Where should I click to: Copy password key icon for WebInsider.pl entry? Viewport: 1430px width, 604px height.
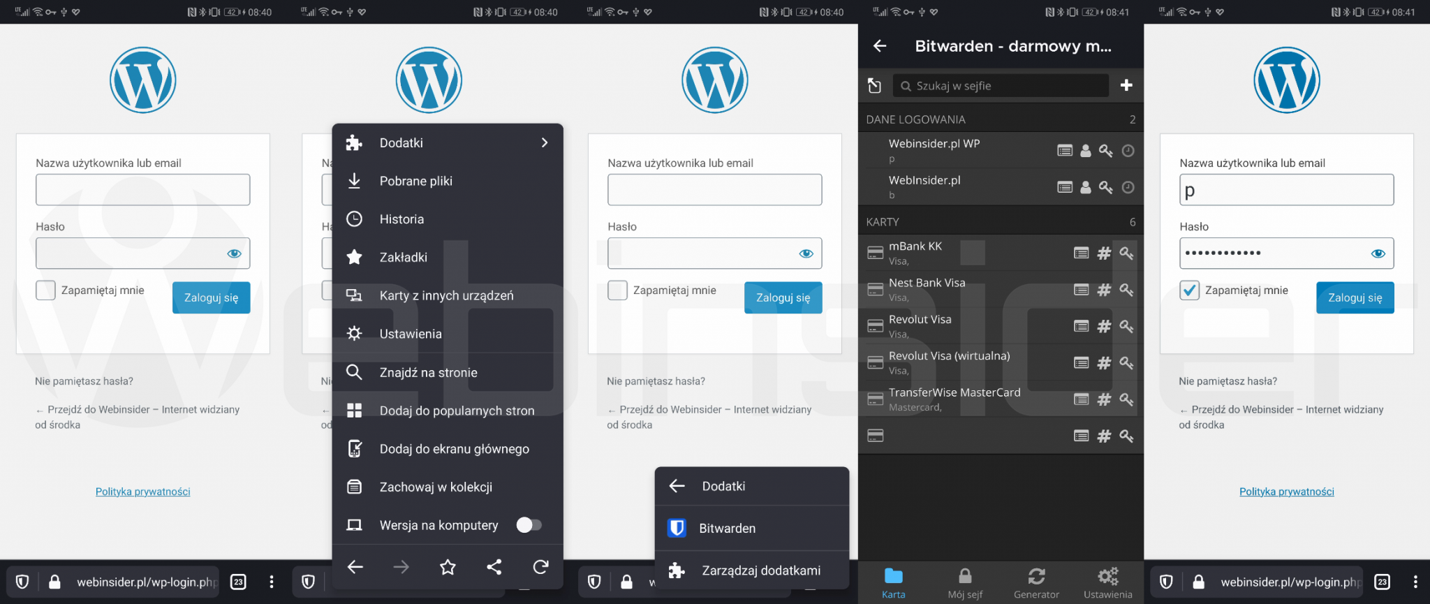tap(1106, 187)
